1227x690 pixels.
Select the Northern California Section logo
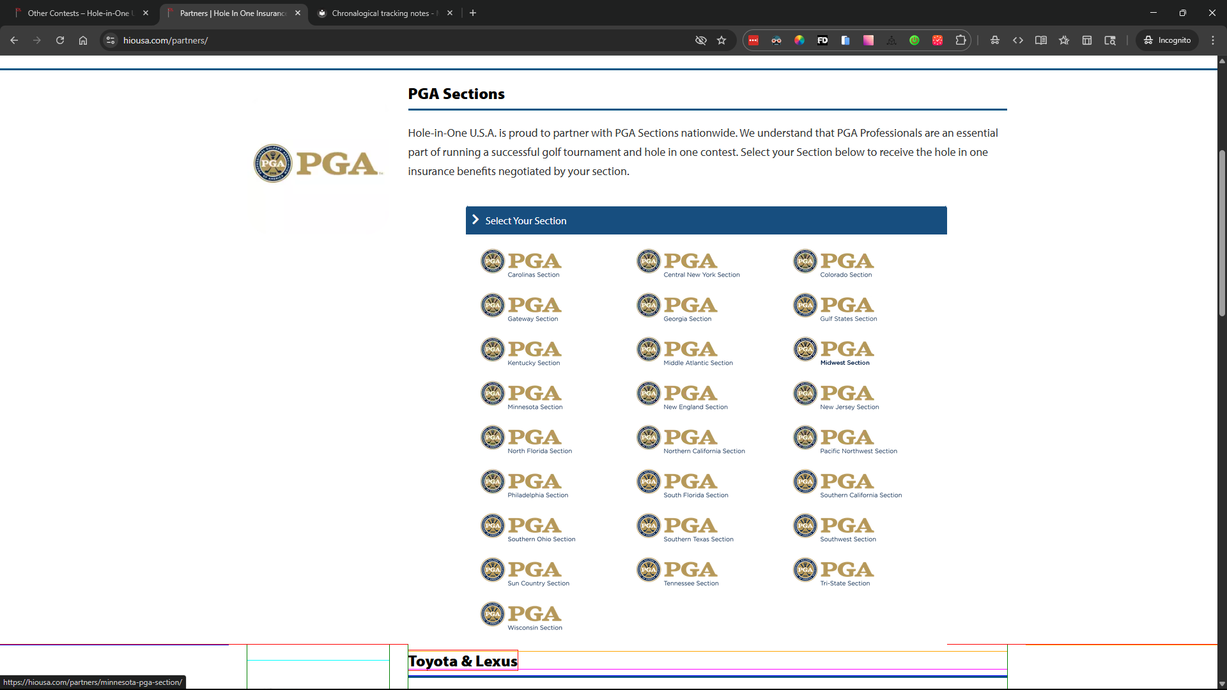click(691, 440)
